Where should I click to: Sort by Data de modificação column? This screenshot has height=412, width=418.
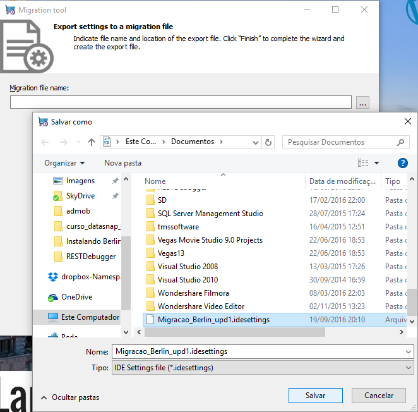tap(342, 181)
